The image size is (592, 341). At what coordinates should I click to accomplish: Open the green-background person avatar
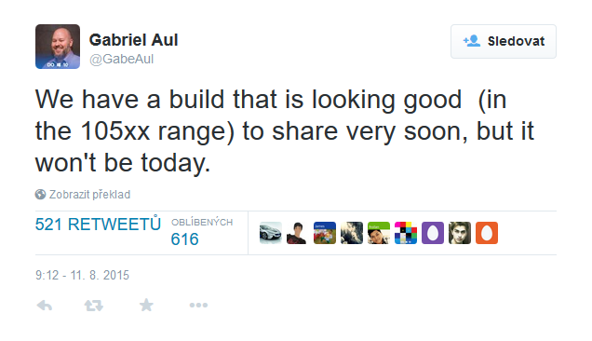click(x=379, y=233)
